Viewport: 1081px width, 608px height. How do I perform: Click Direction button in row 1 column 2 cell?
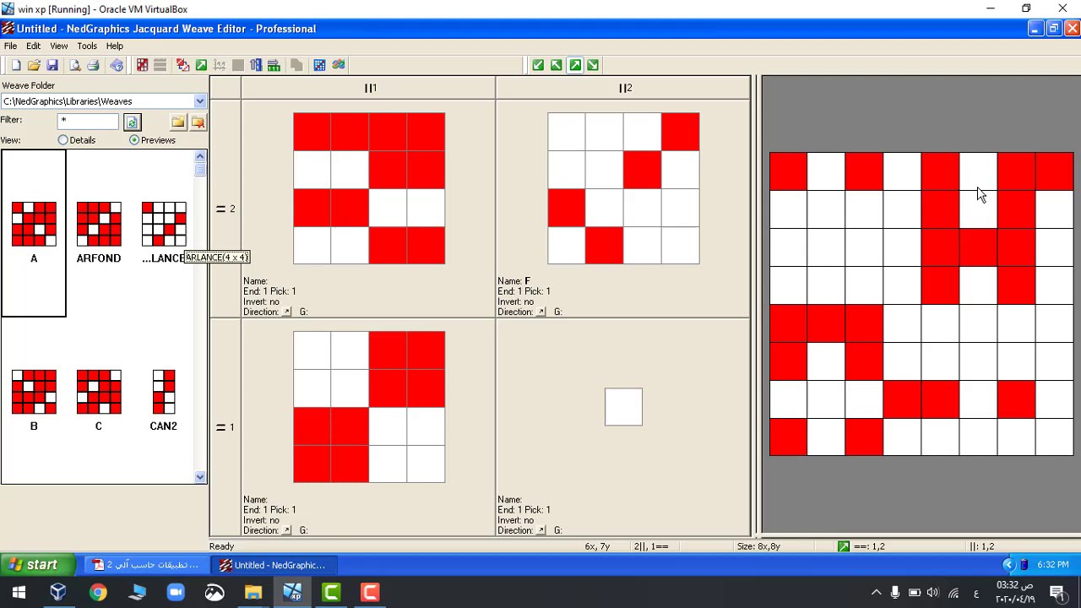(x=540, y=530)
